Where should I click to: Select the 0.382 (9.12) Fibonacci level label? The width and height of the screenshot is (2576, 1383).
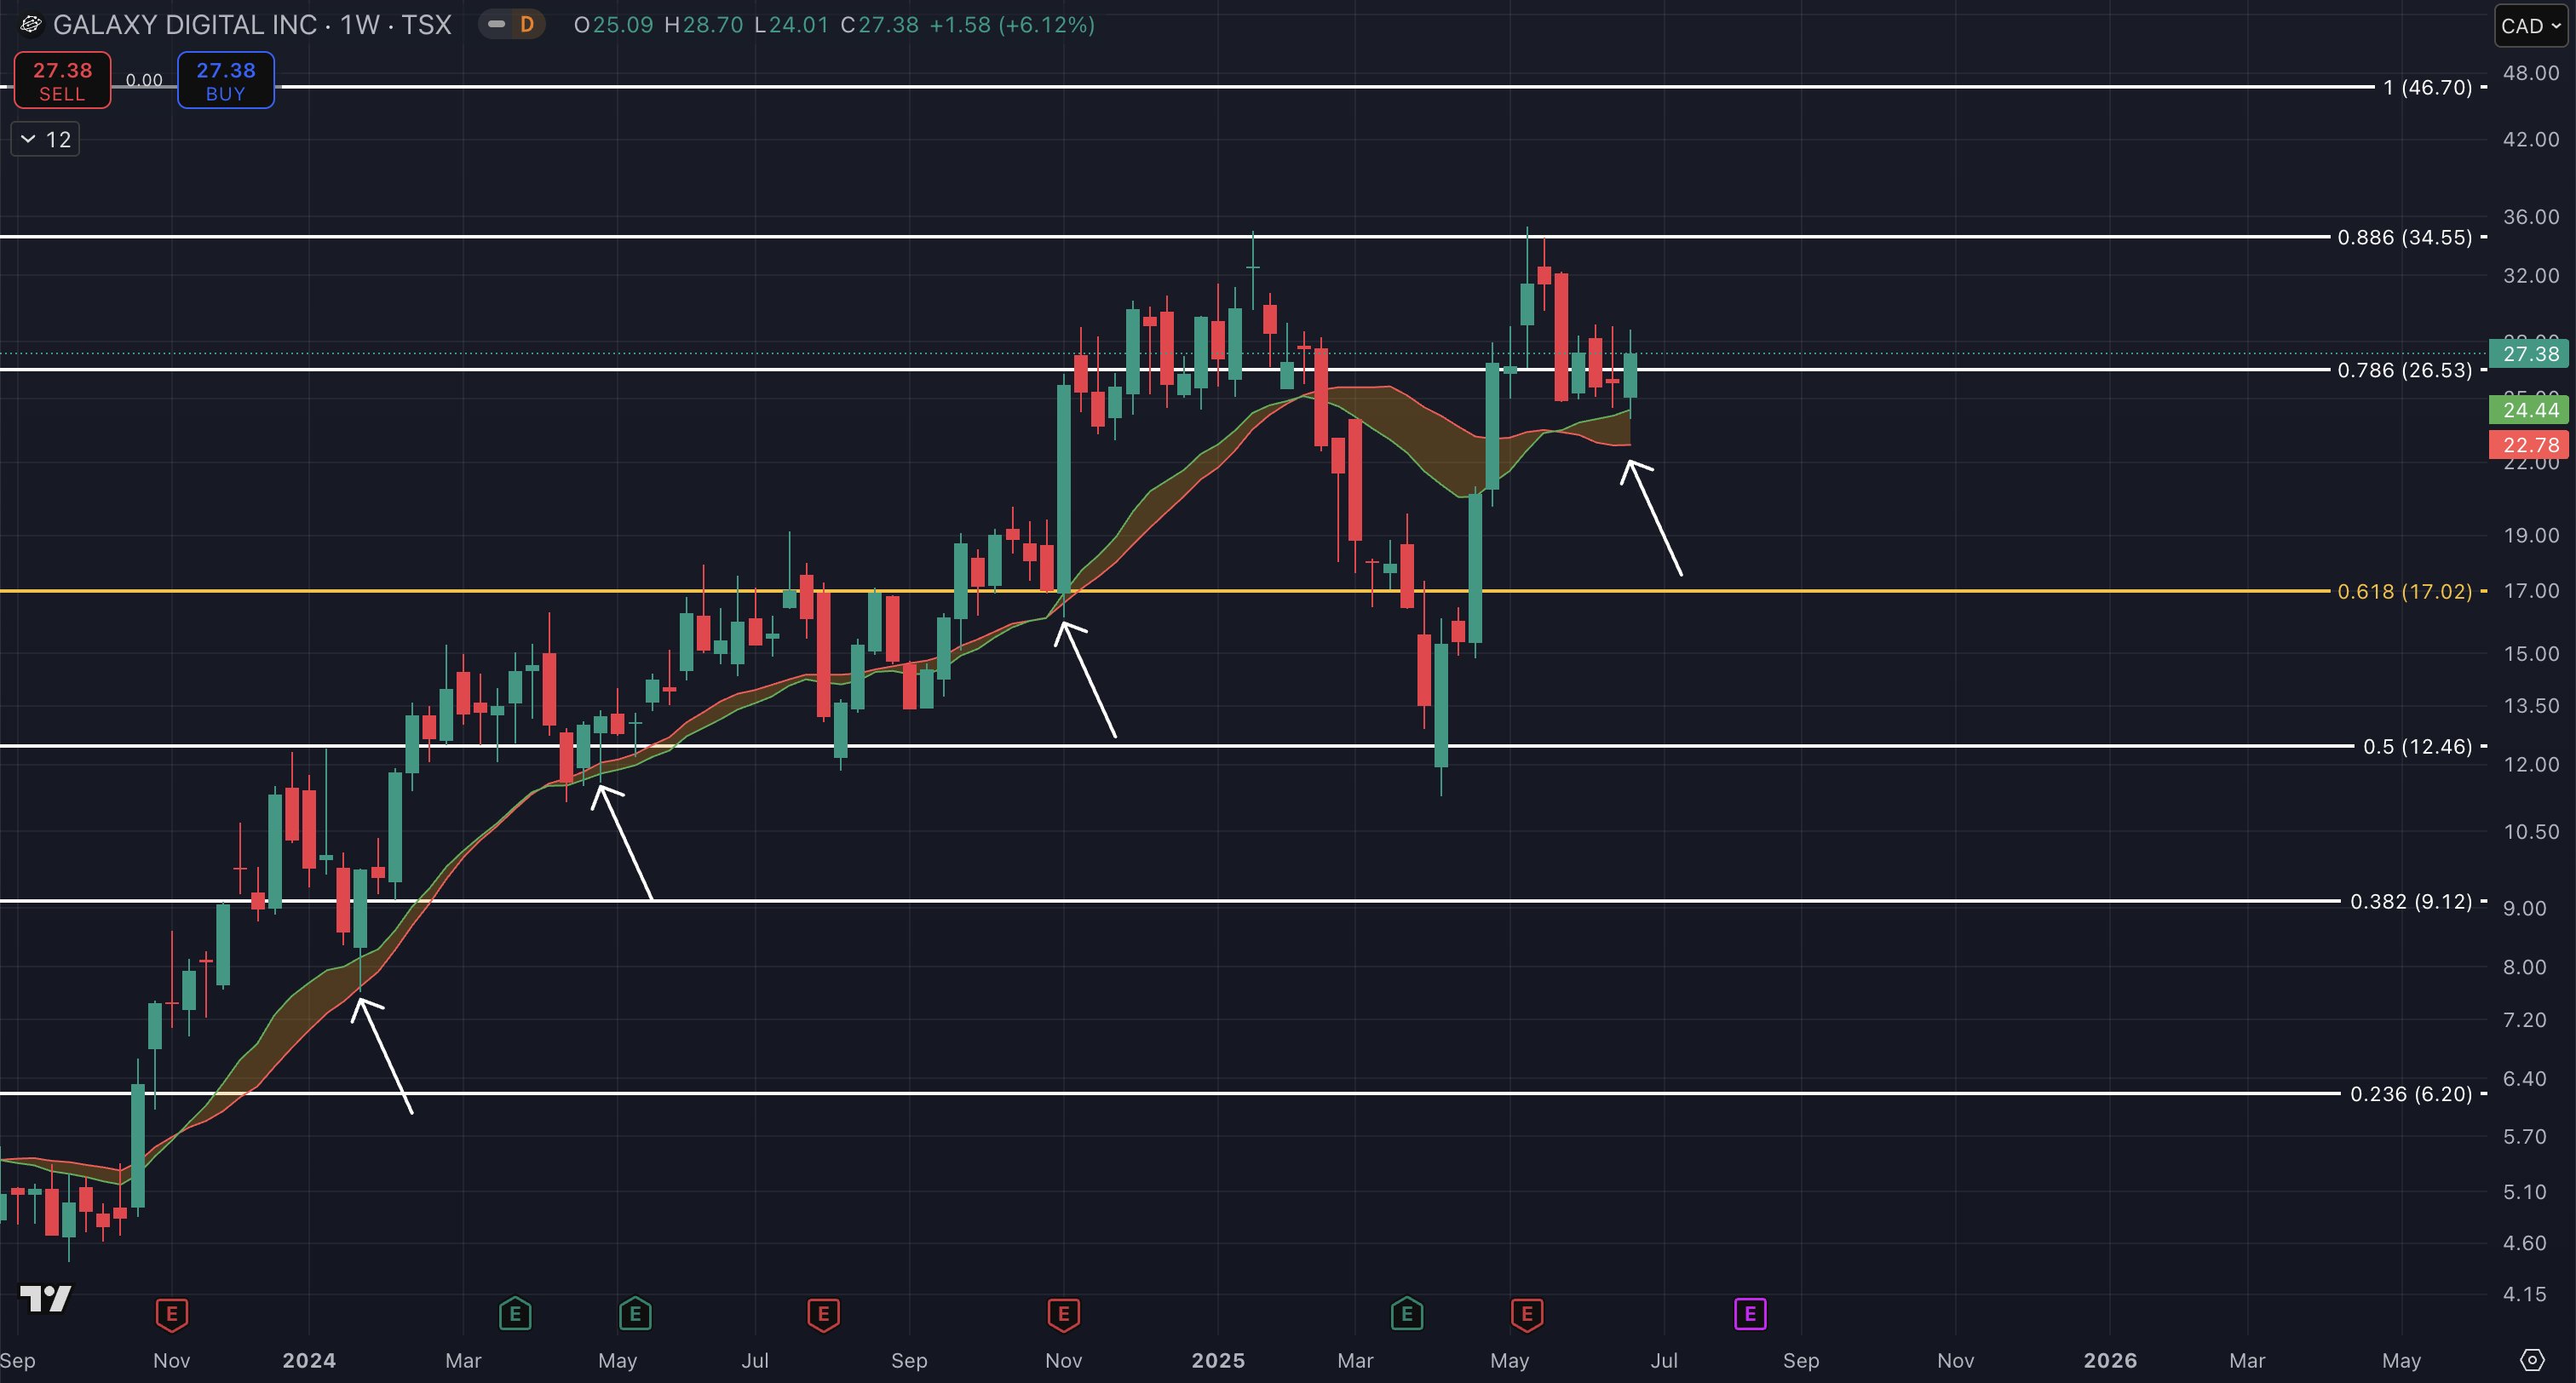(2411, 902)
